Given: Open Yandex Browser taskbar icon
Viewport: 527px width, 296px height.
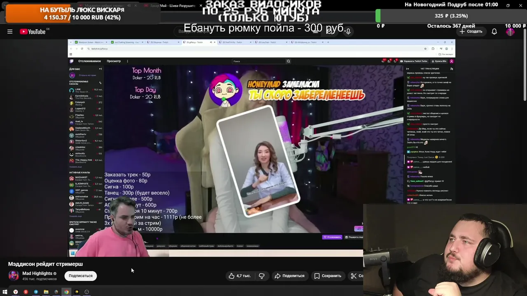Looking at the screenshot, I should pos(16,292).
